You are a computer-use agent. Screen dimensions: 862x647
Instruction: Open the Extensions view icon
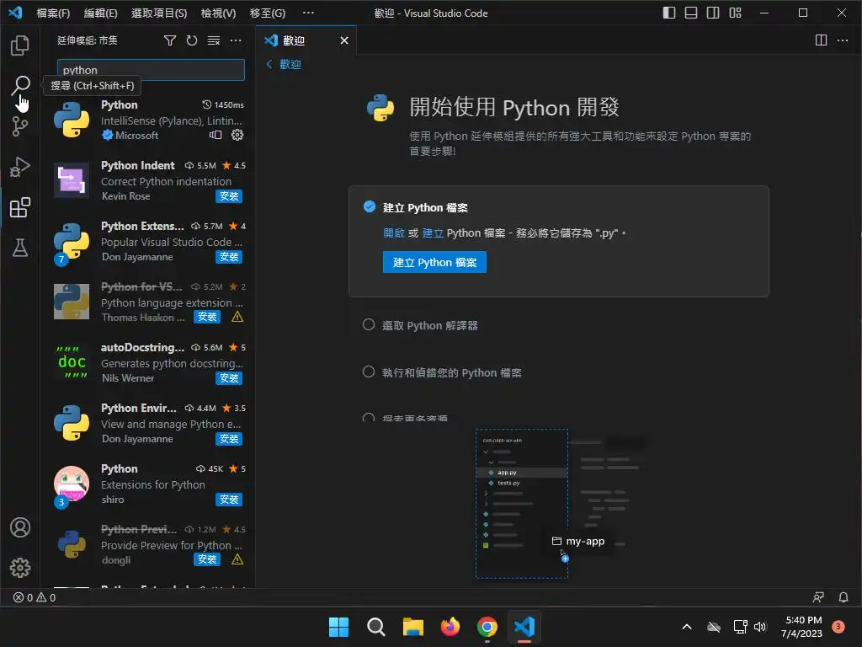point(20,207)
